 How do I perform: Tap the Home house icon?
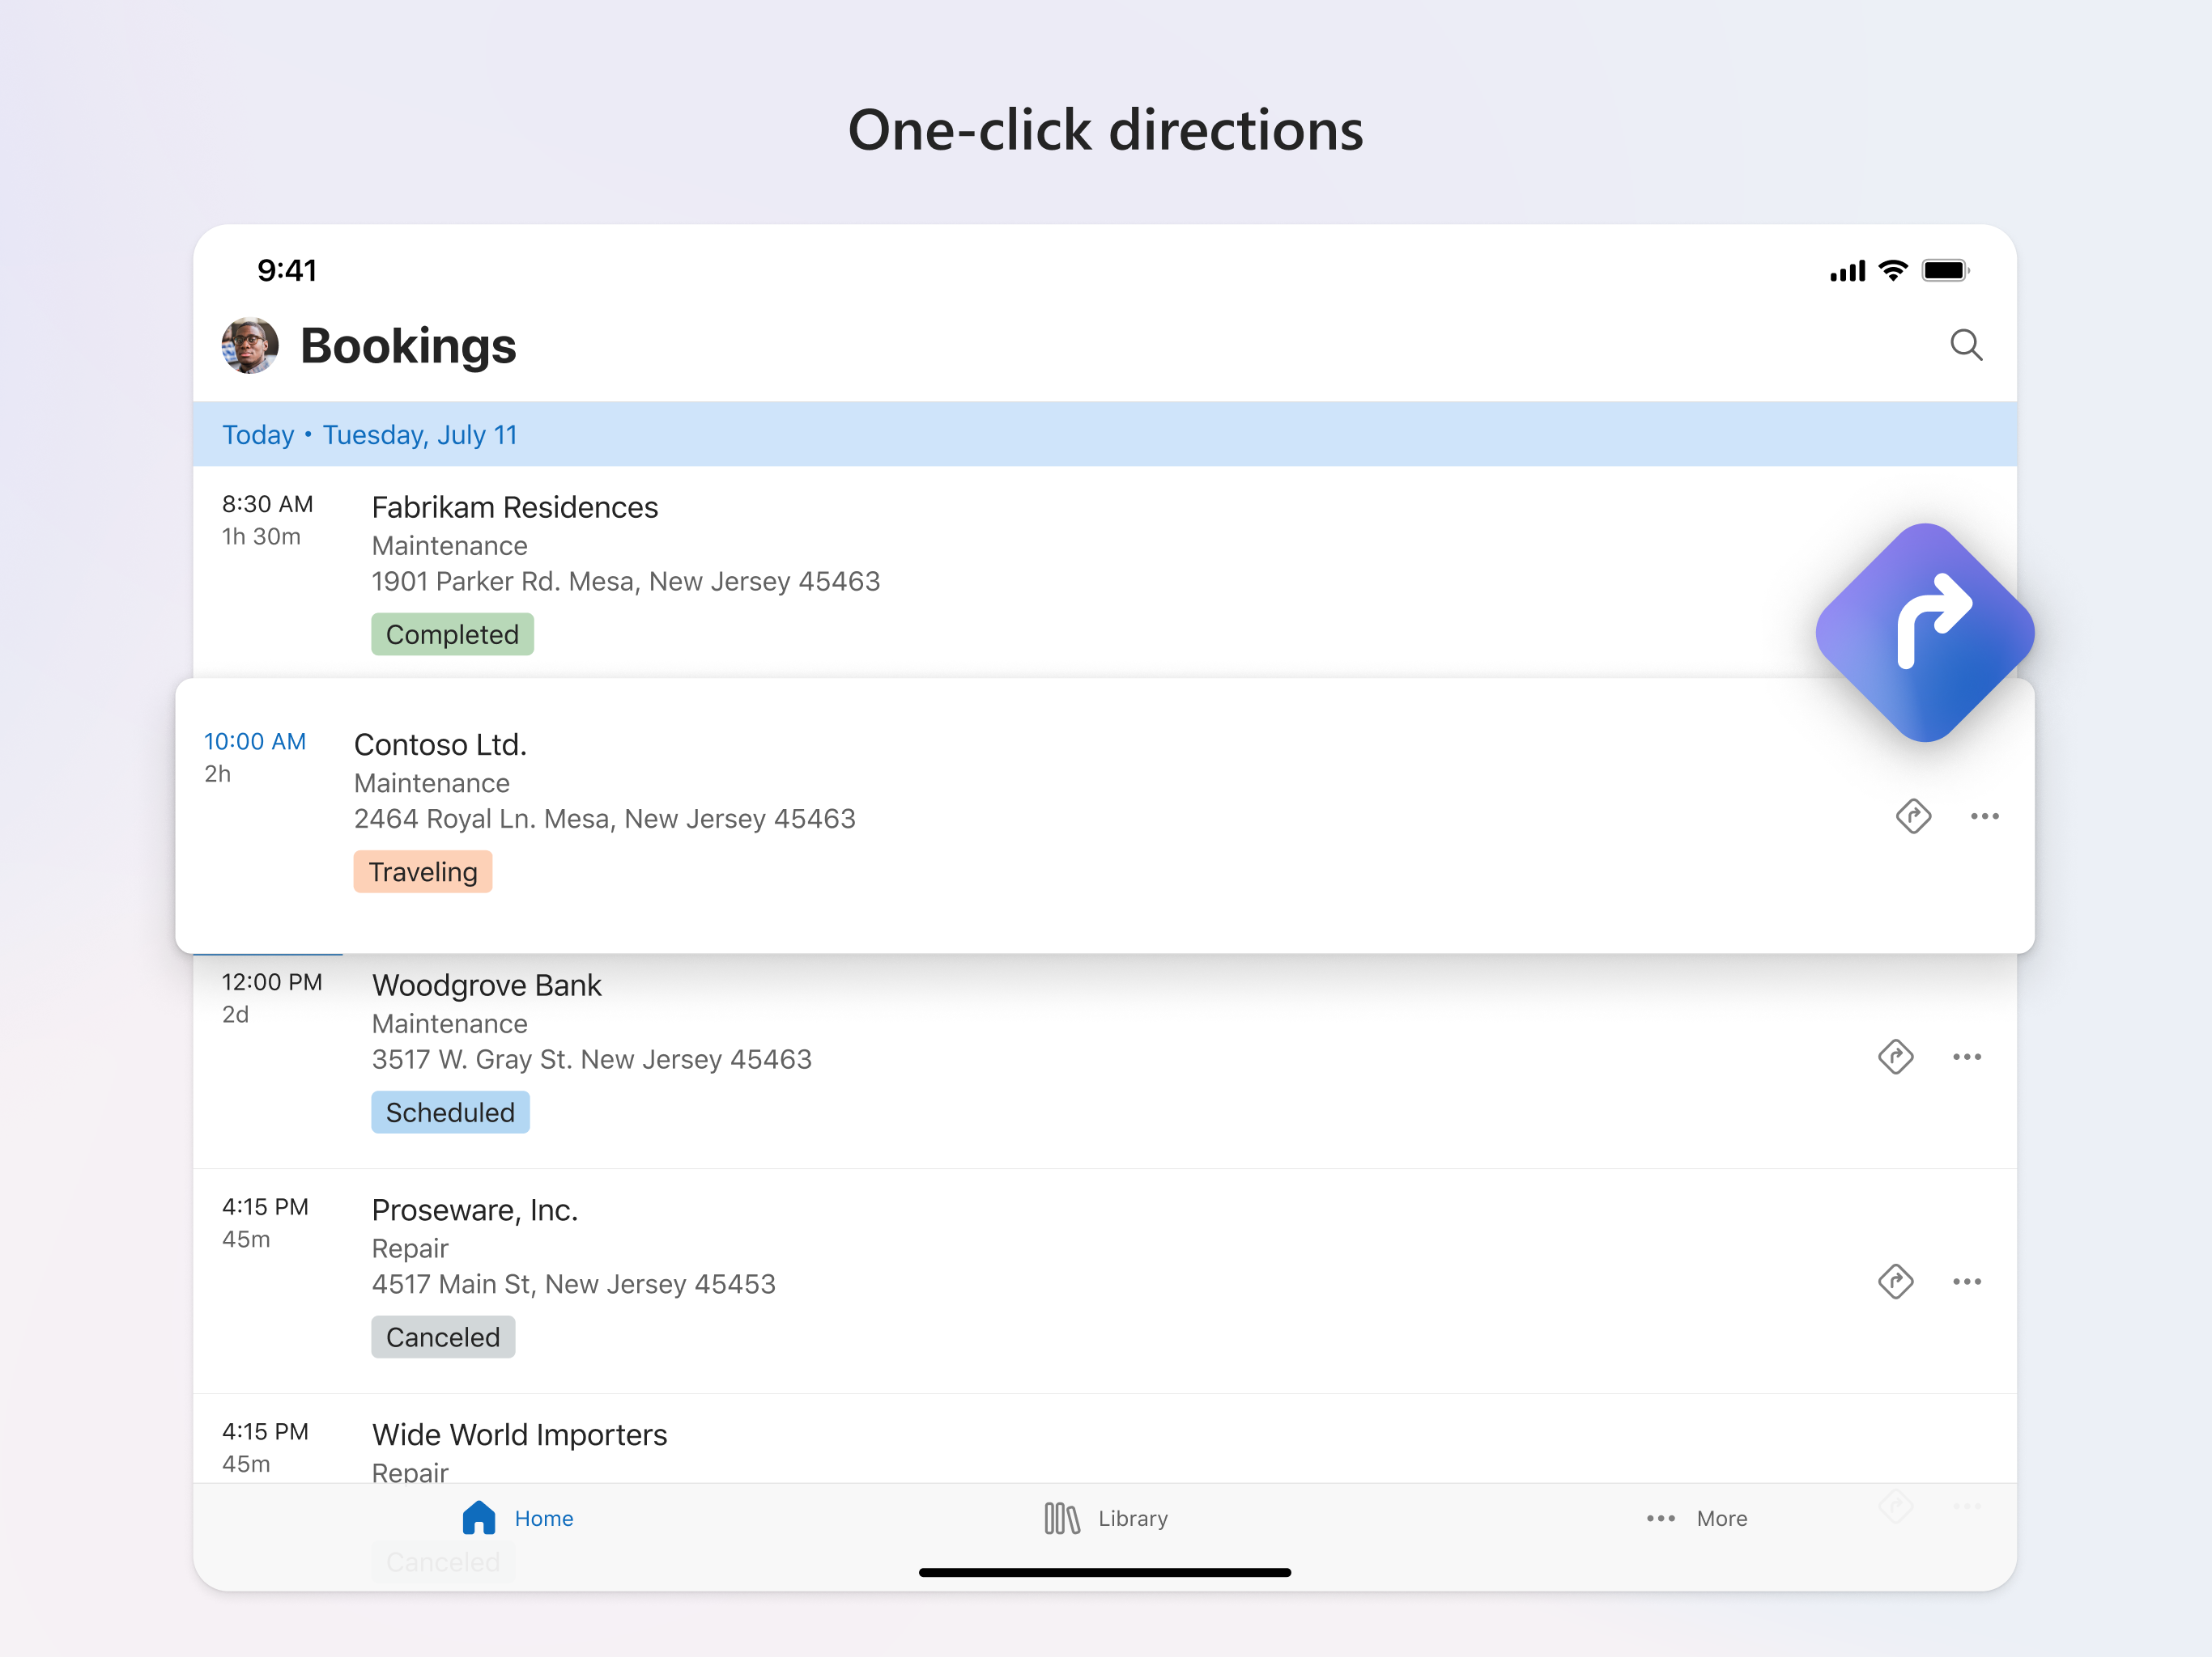479,1517
